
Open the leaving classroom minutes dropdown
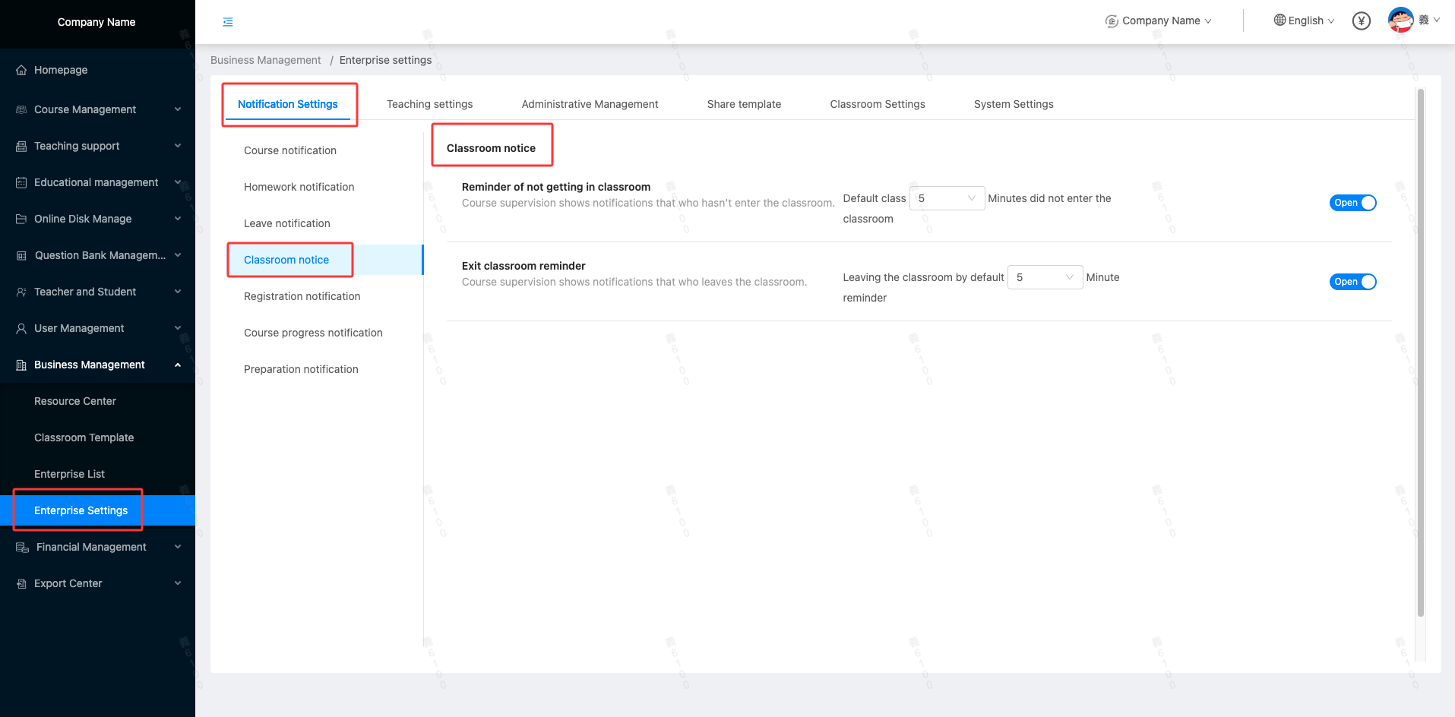(x=1045, y=277)
